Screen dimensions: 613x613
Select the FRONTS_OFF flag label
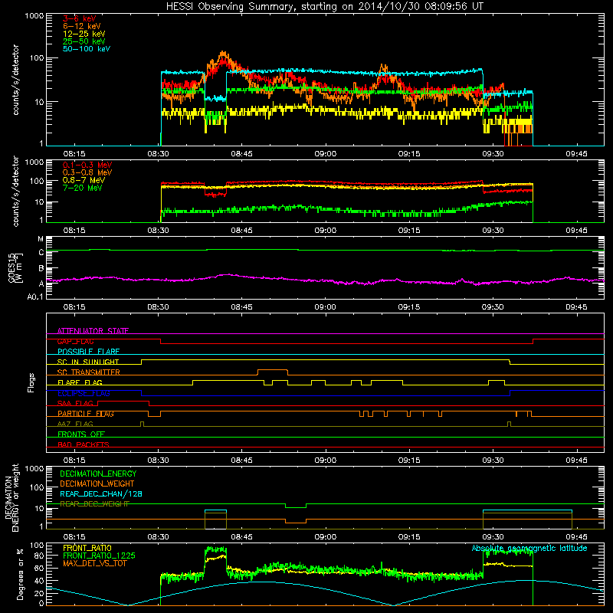[81, 434]
